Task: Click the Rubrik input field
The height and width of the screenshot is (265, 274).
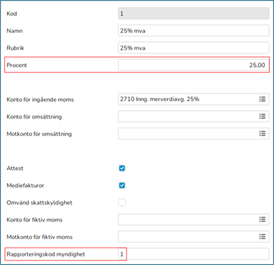Action: [193, 48]
